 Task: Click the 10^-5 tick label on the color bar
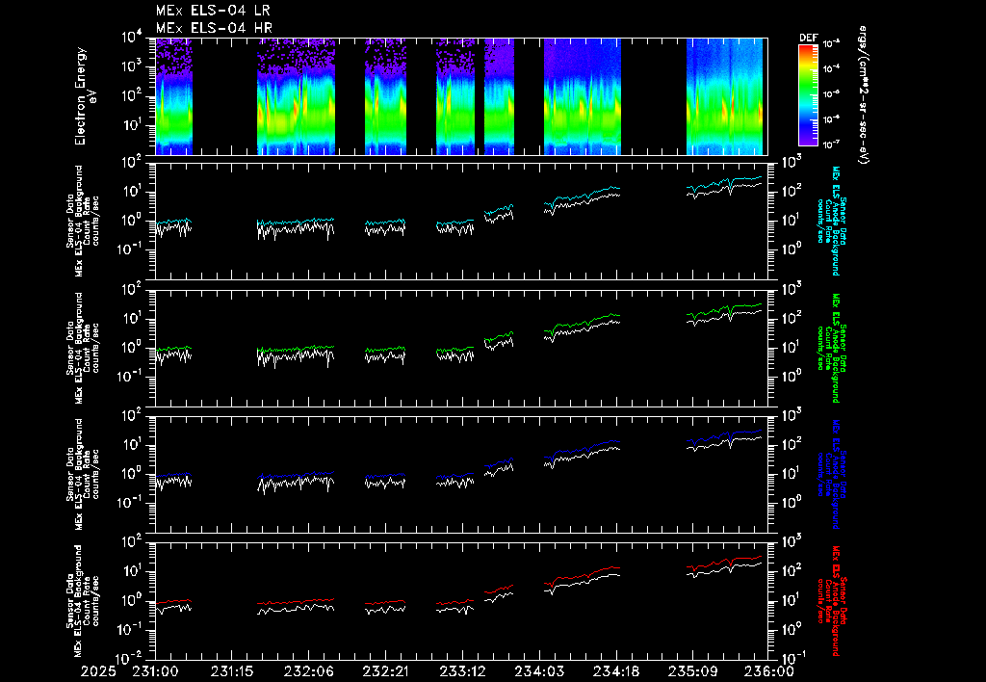pyautogui.click(x=832, y=94)
